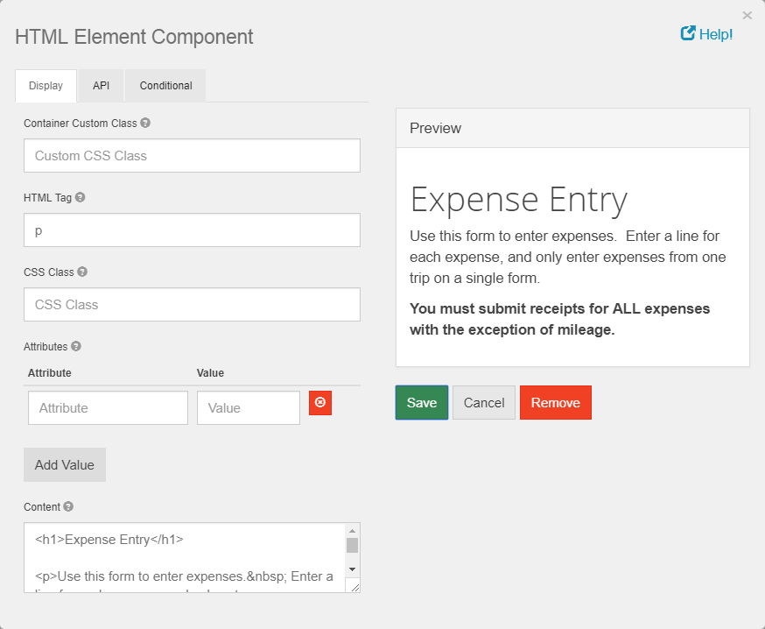
Task: Select the Display tab
Action: [x=46, y=85]
